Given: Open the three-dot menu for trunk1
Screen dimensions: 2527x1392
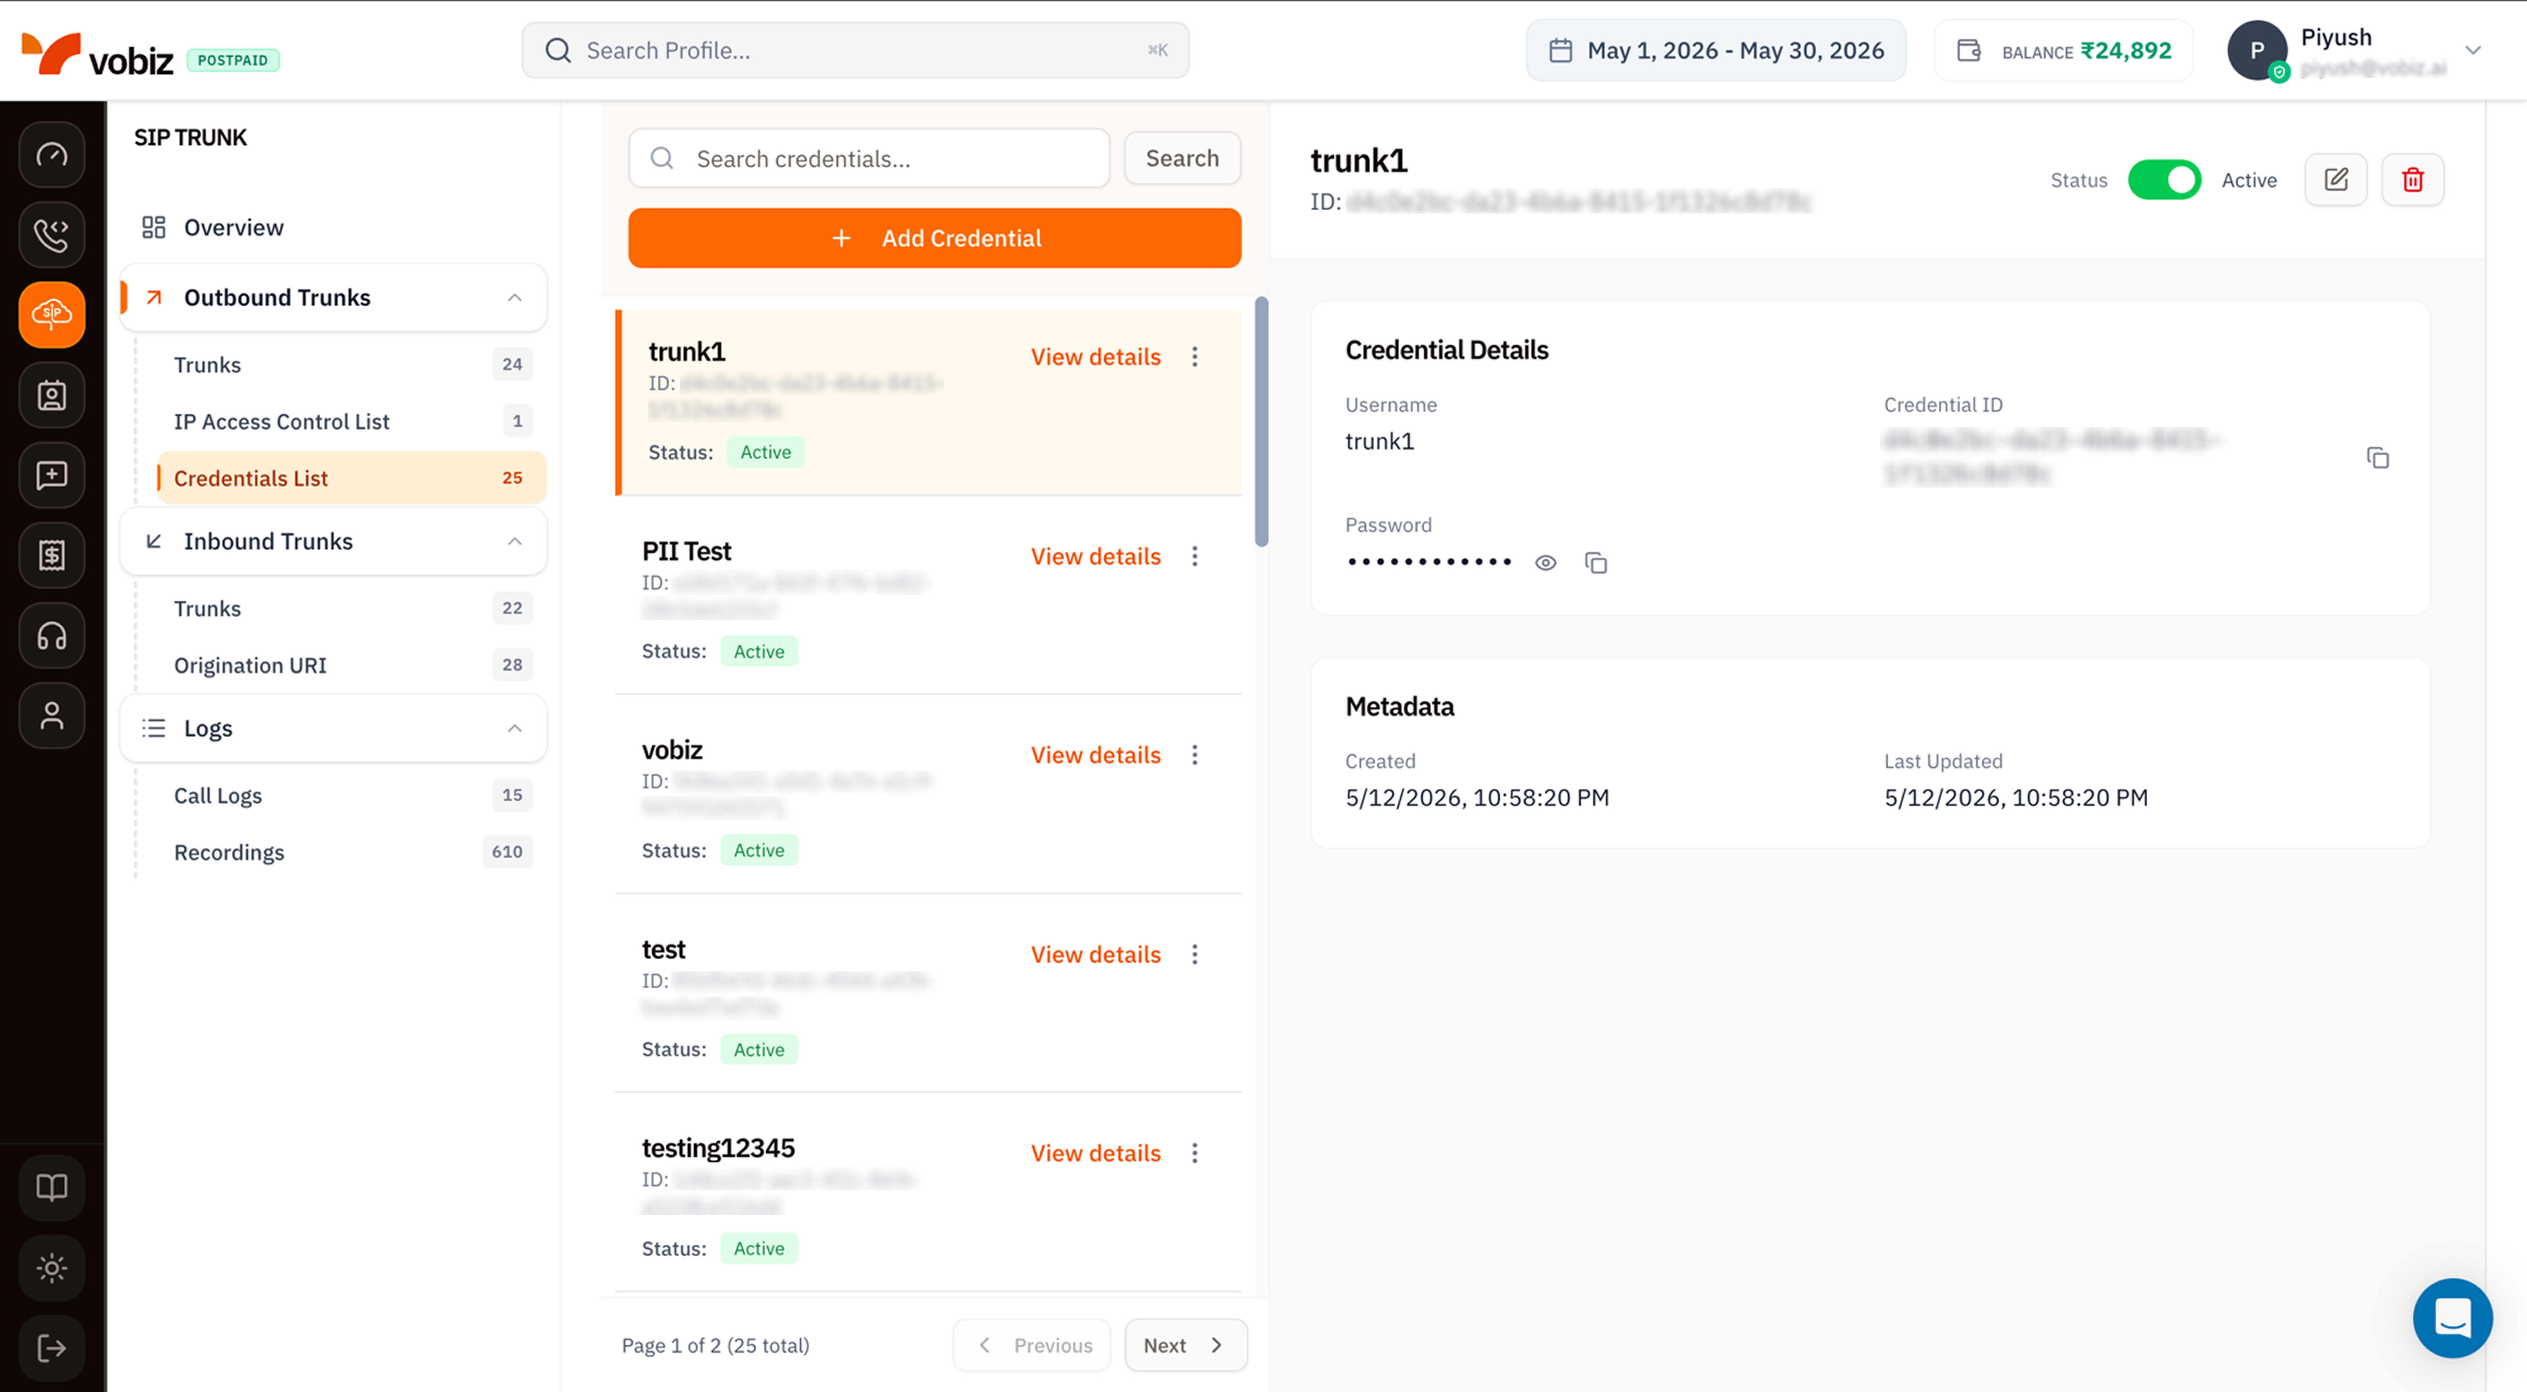Looking at the screenshot, I should 1195,357.
